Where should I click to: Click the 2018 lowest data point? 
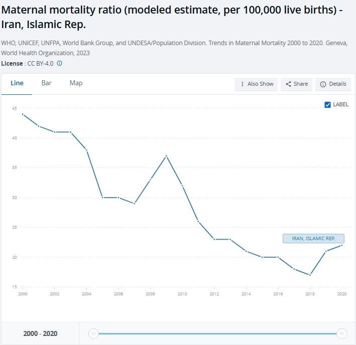coord(310,275)
